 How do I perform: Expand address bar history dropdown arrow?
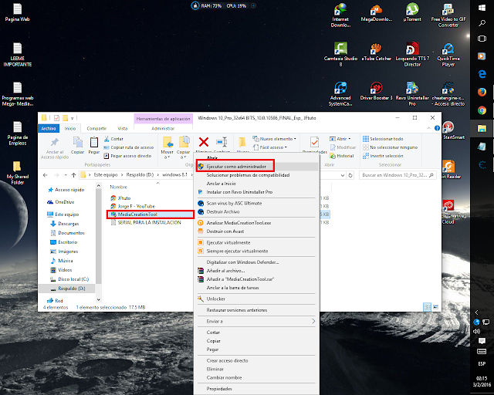(x=343, y=175)
